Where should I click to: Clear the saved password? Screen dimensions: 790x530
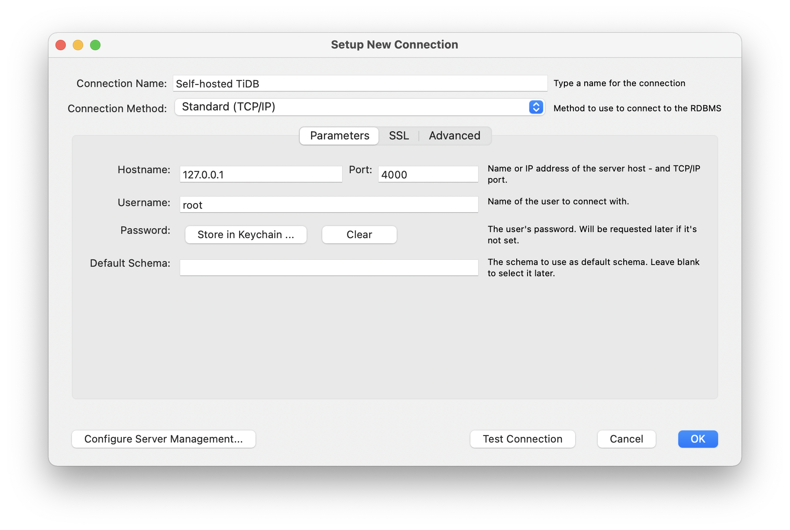click(x=359, y=234)
